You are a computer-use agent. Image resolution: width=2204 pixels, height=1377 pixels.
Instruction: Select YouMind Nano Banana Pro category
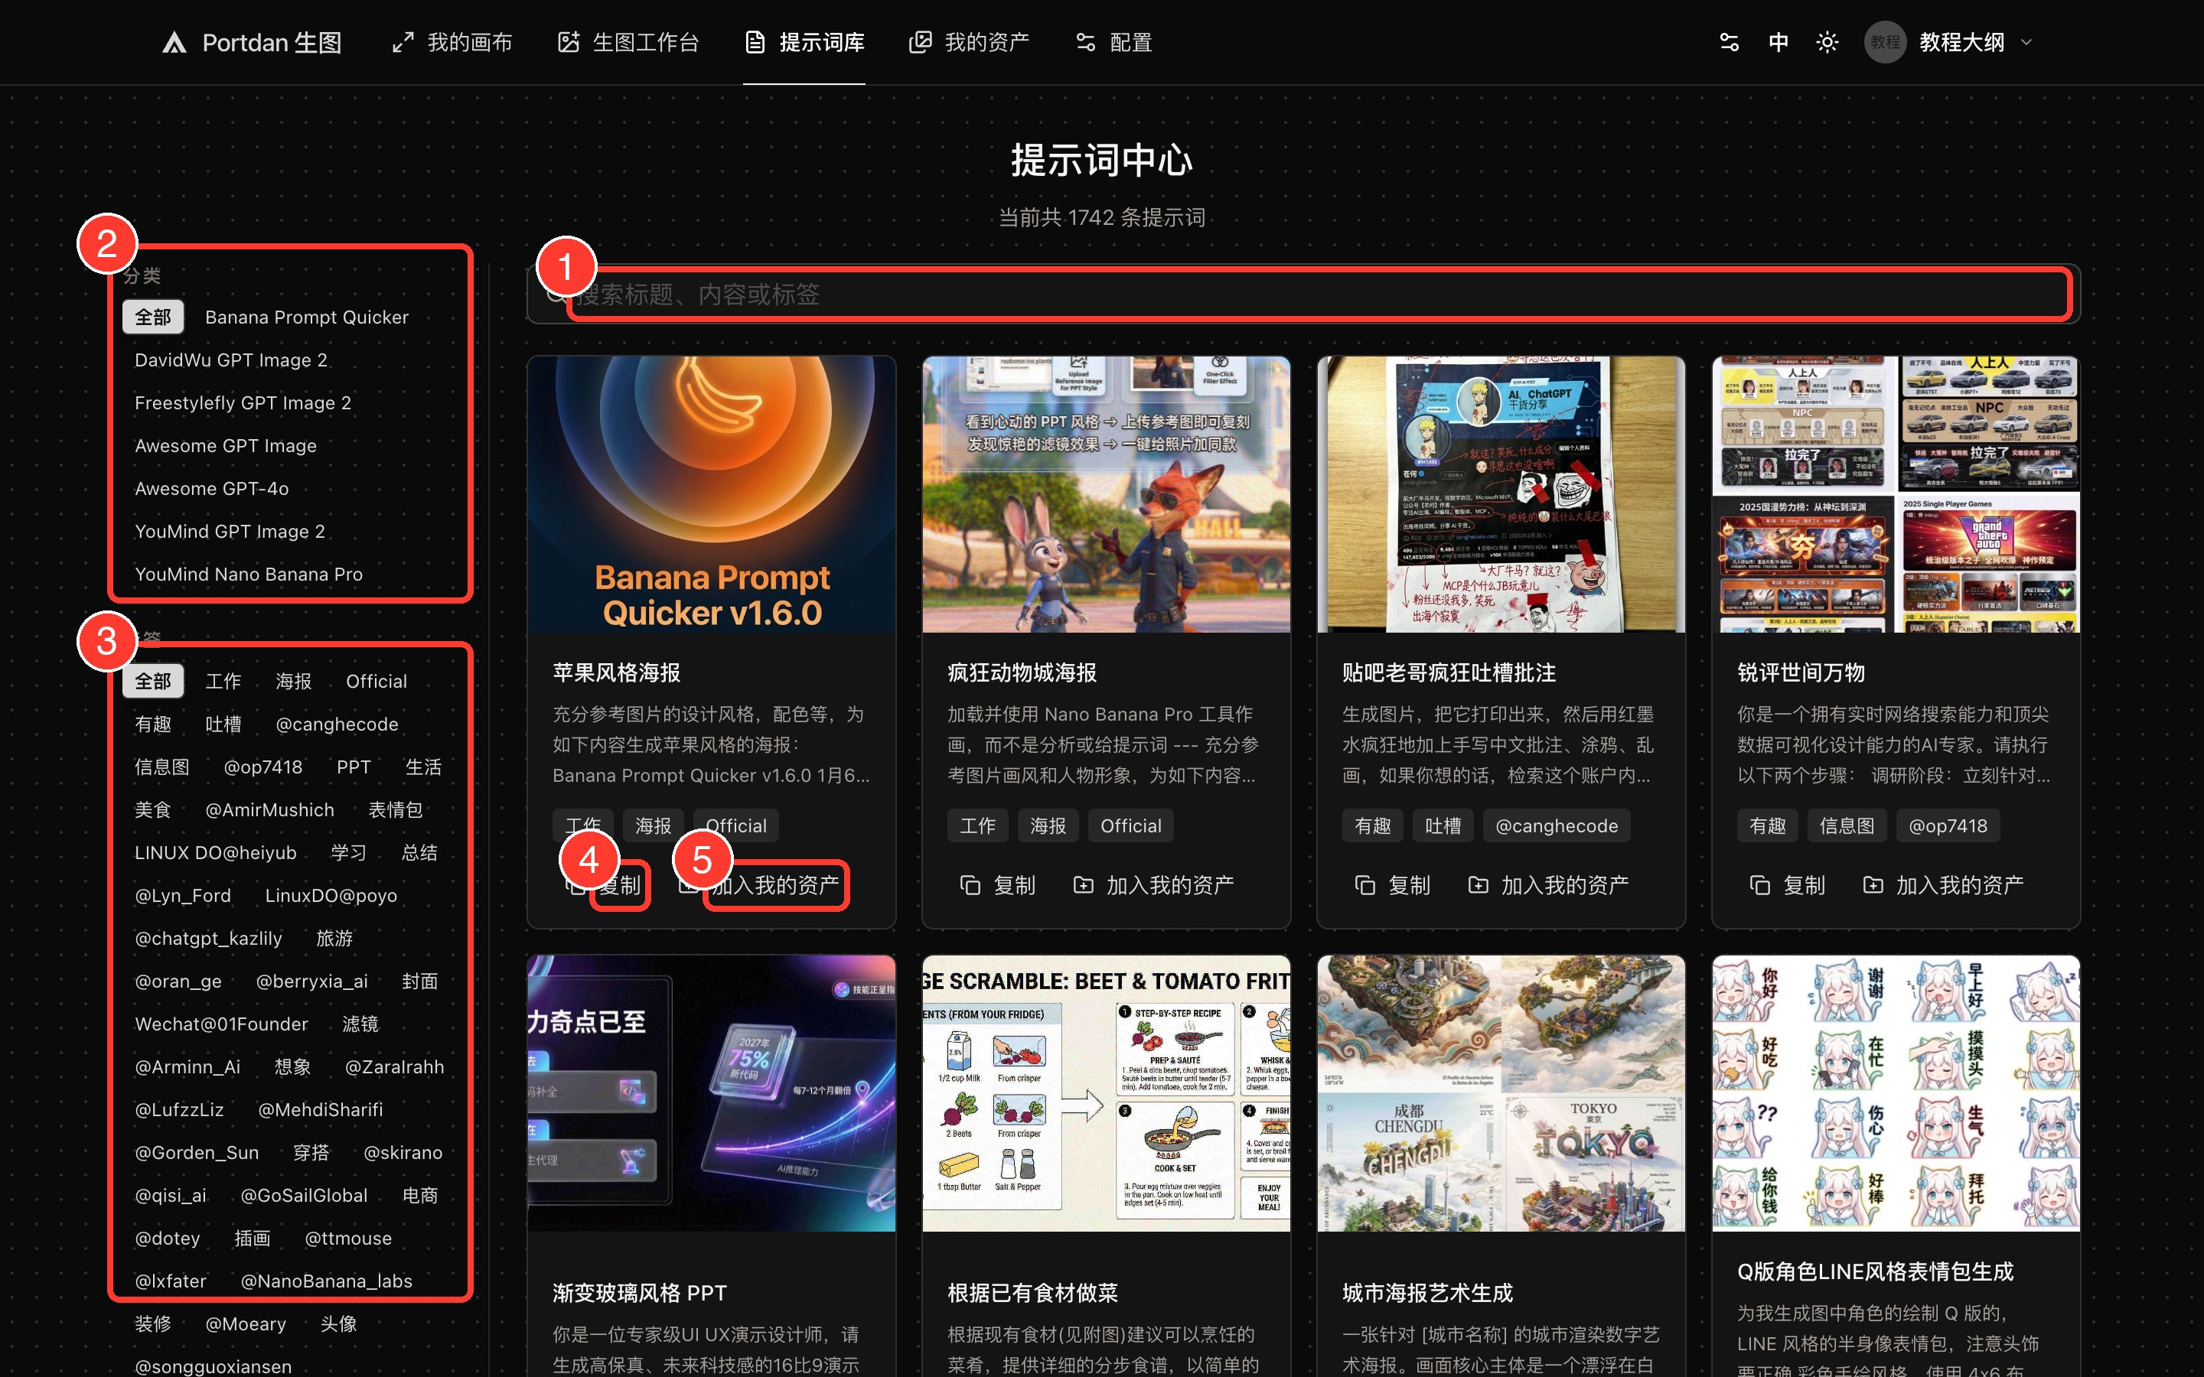(x=249, y=574)
